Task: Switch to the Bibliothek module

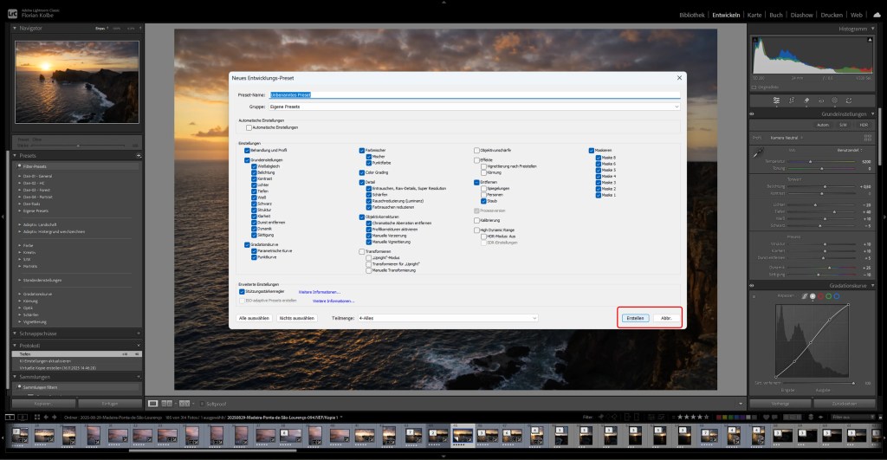Action: [691, 15]
